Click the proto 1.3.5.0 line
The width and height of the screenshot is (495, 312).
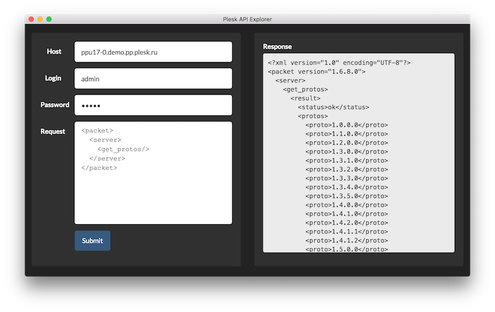346,196
